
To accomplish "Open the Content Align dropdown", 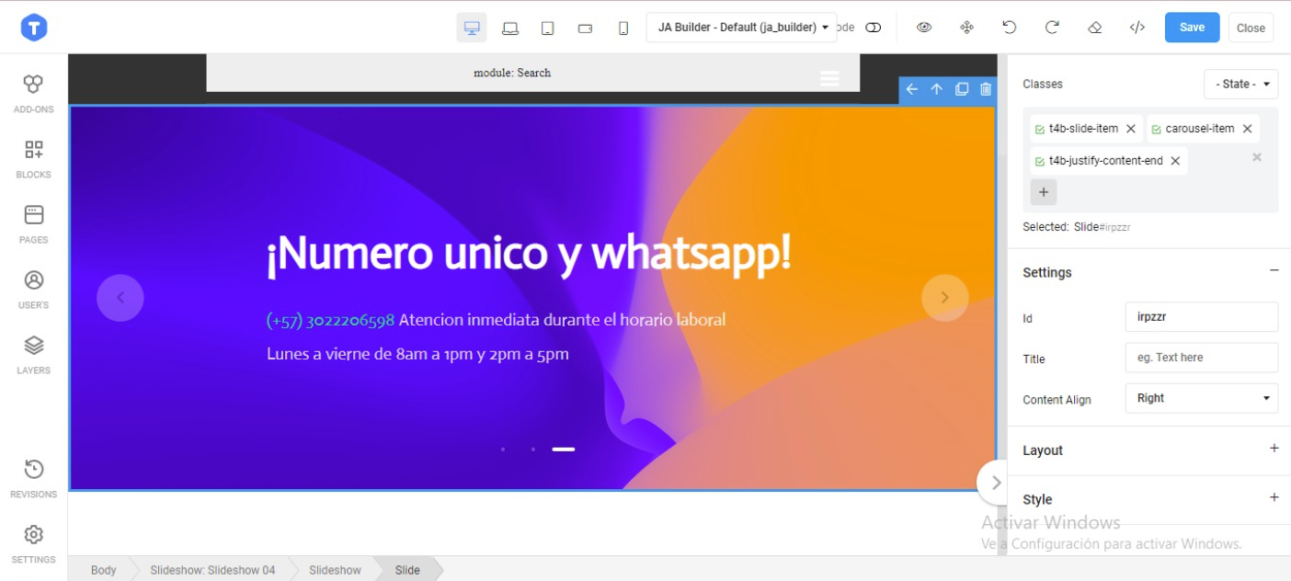I will 1201,398.
